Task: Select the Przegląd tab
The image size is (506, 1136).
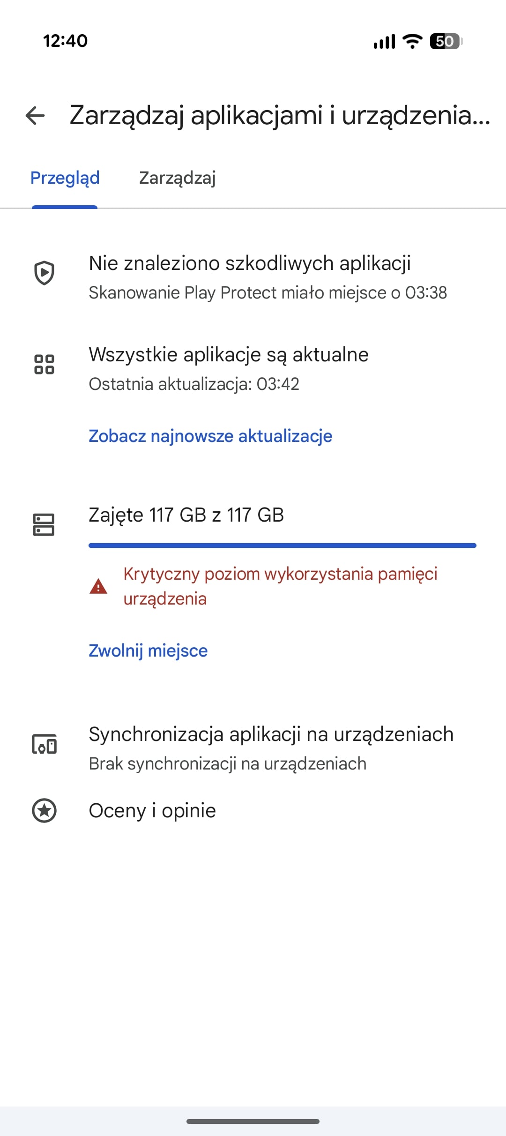Action: [65, 178]
